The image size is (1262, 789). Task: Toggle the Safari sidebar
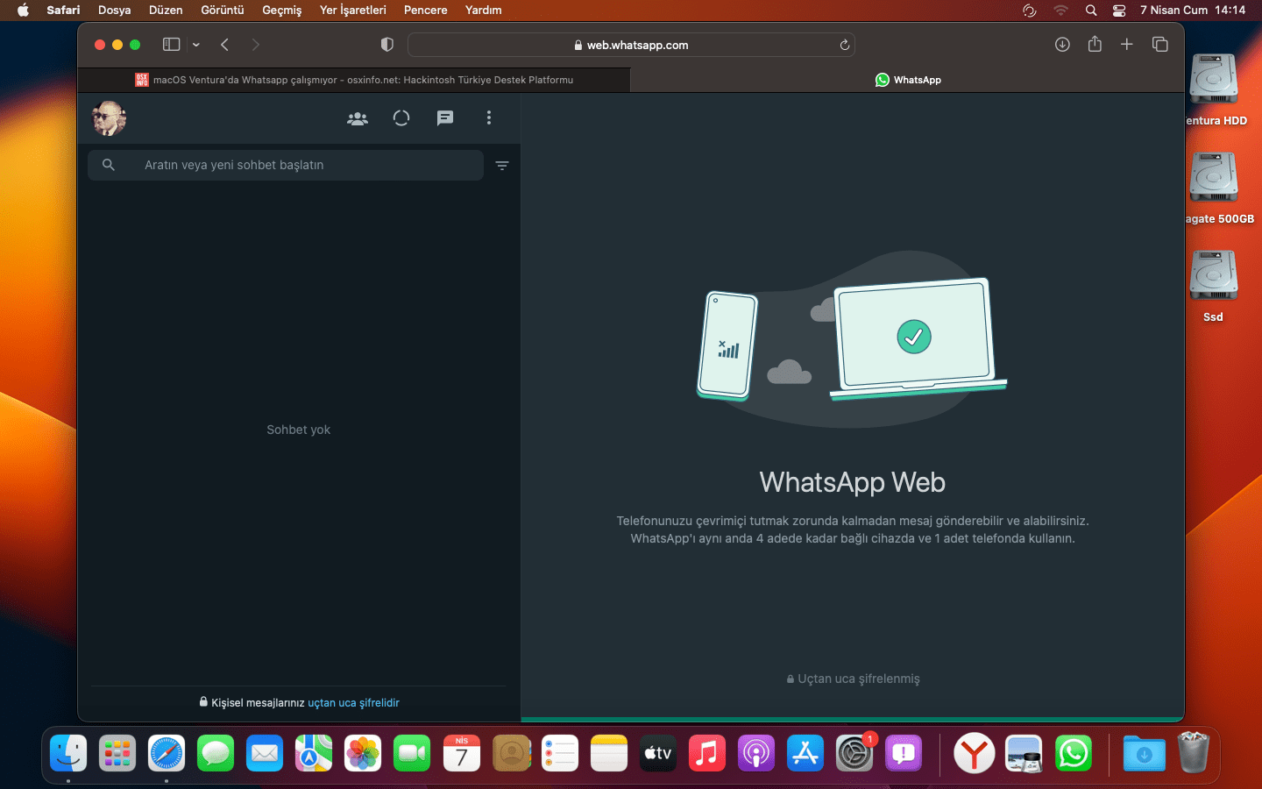(x=171, y=45)
